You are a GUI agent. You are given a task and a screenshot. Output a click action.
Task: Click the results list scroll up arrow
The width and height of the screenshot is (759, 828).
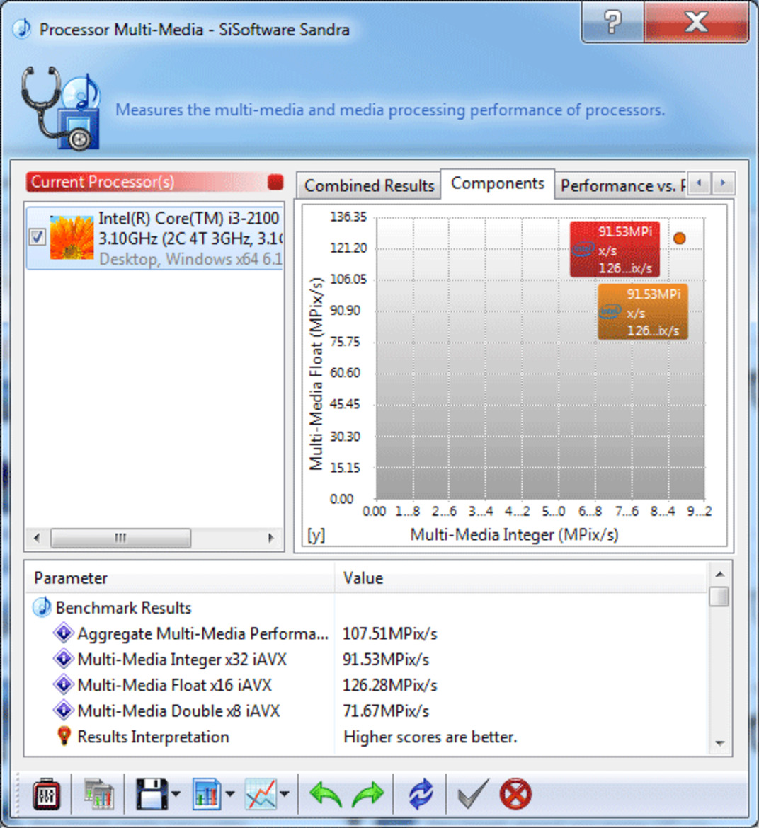pyautogui.click(x=719, y=574)
